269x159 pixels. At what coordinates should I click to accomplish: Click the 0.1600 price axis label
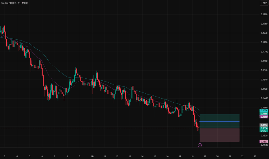[x=264, y=98]
